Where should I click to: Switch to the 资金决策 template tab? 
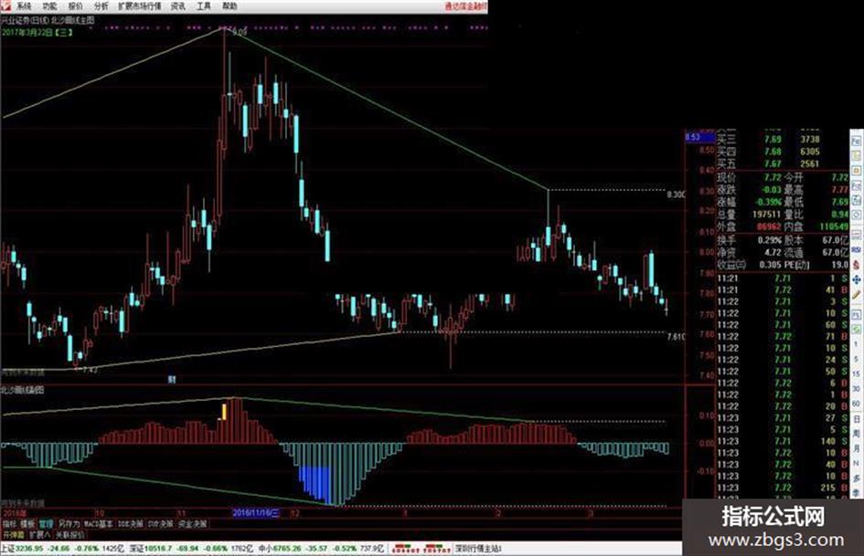click(x=192, y=524)
